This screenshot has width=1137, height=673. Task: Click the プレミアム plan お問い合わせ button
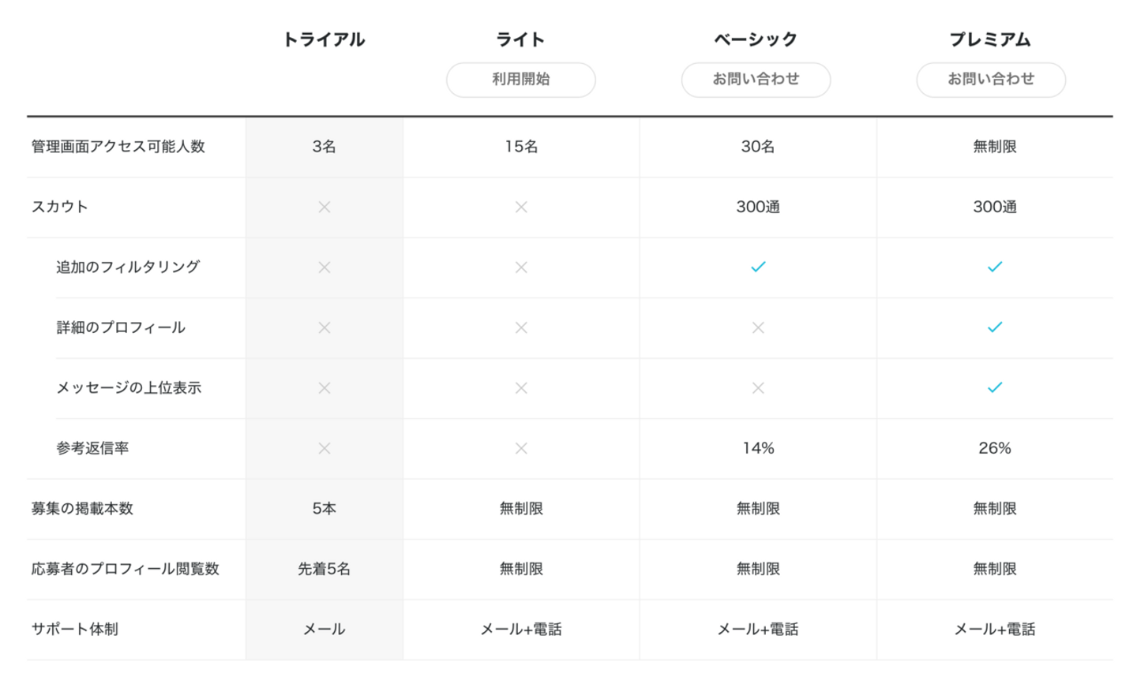coord(991,80)
